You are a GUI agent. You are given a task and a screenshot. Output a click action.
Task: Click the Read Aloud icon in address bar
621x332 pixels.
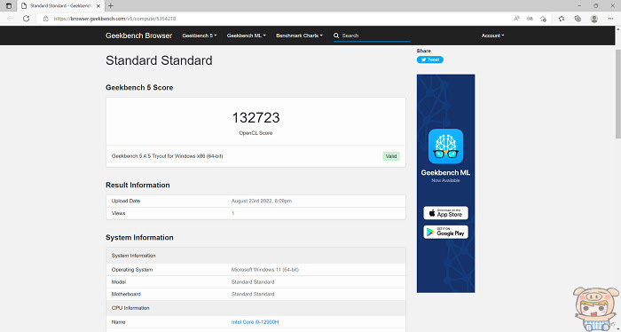516,19
